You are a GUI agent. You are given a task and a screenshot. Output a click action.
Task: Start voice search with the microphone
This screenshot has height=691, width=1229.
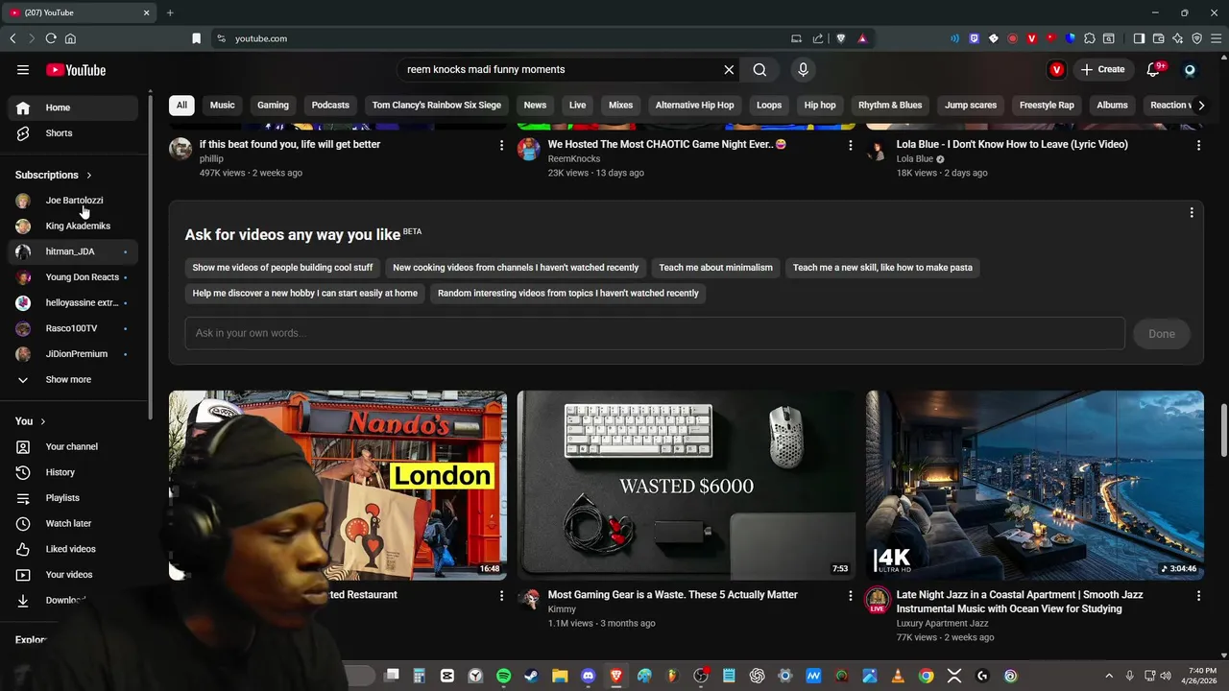click(804, 69)
